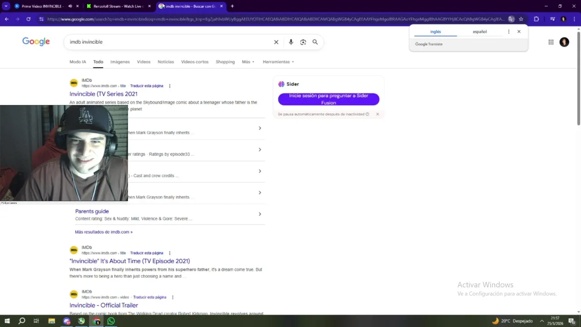Close the Renzololl Stream tab

pos(149,6)
